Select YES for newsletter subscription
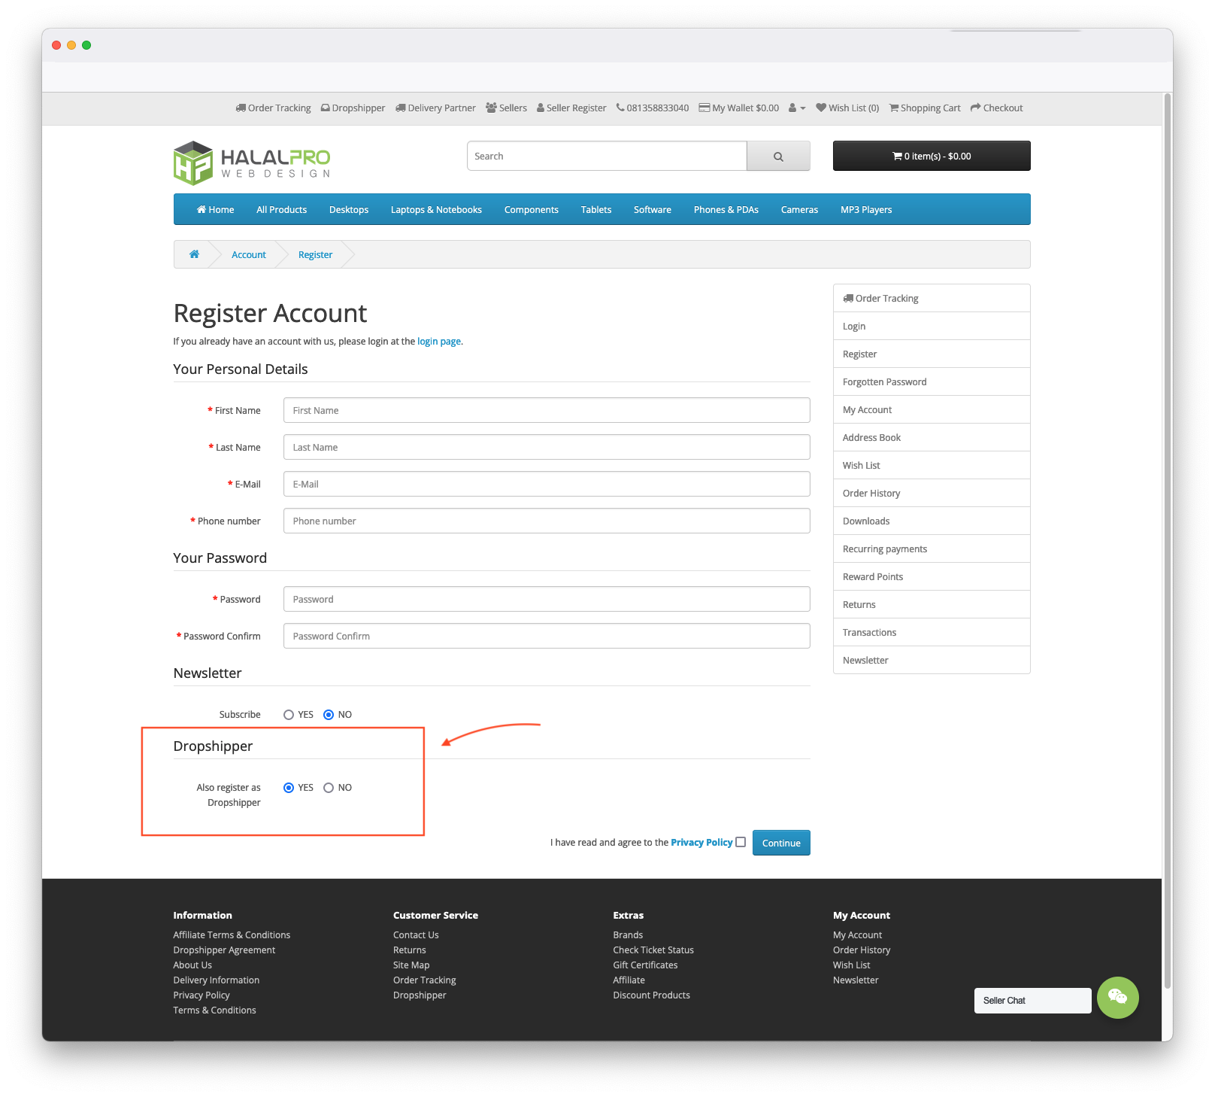Image resolution: width=1215 pixels, height=1097 pixels. point(288,714)
